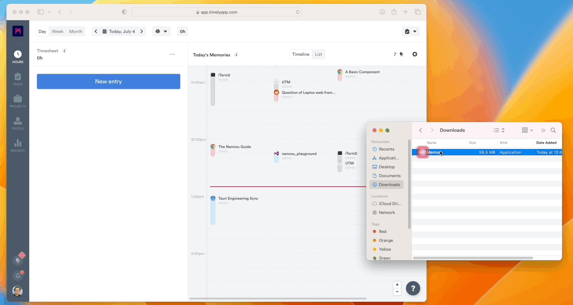573x305 pixels.
Task: Go to next day arrow
Action: 142,31
